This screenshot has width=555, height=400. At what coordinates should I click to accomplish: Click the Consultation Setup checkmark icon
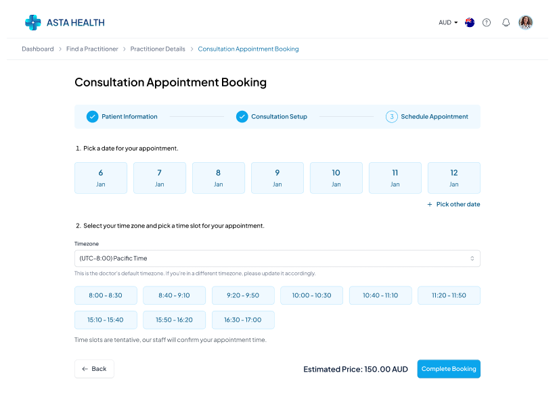[242, 116]
